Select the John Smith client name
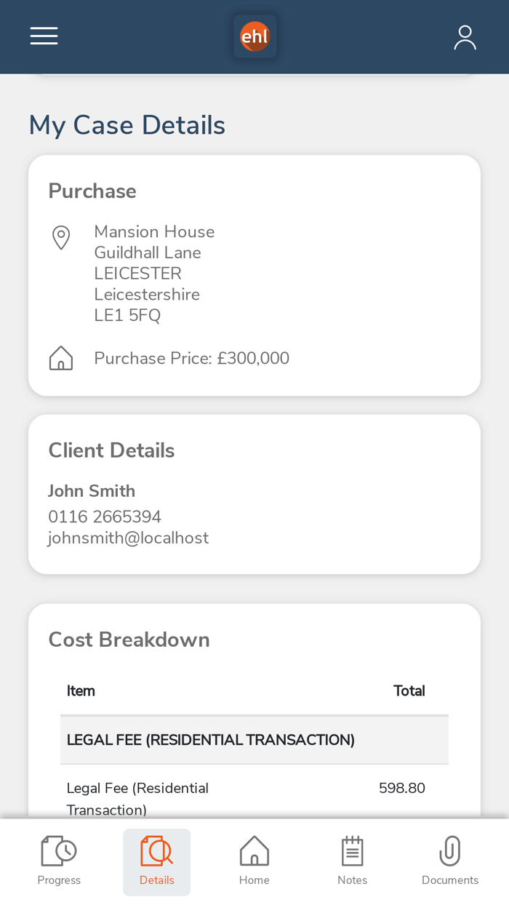The width and height of the screenshot is (509, 905). click(92, 491)
